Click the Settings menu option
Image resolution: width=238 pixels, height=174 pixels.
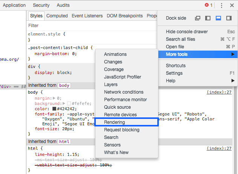[174, 73]
